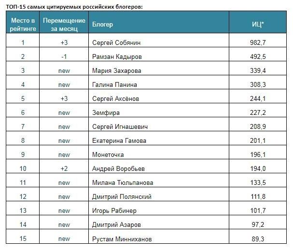The image size is (293, 251).
Task: Click the "+2" movement value
Action: coord(64,168)
